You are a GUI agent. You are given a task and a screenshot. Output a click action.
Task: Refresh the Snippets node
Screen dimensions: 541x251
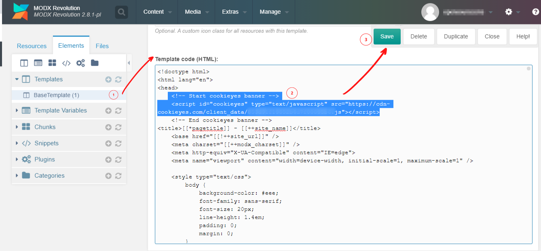(x=118, y=143)
